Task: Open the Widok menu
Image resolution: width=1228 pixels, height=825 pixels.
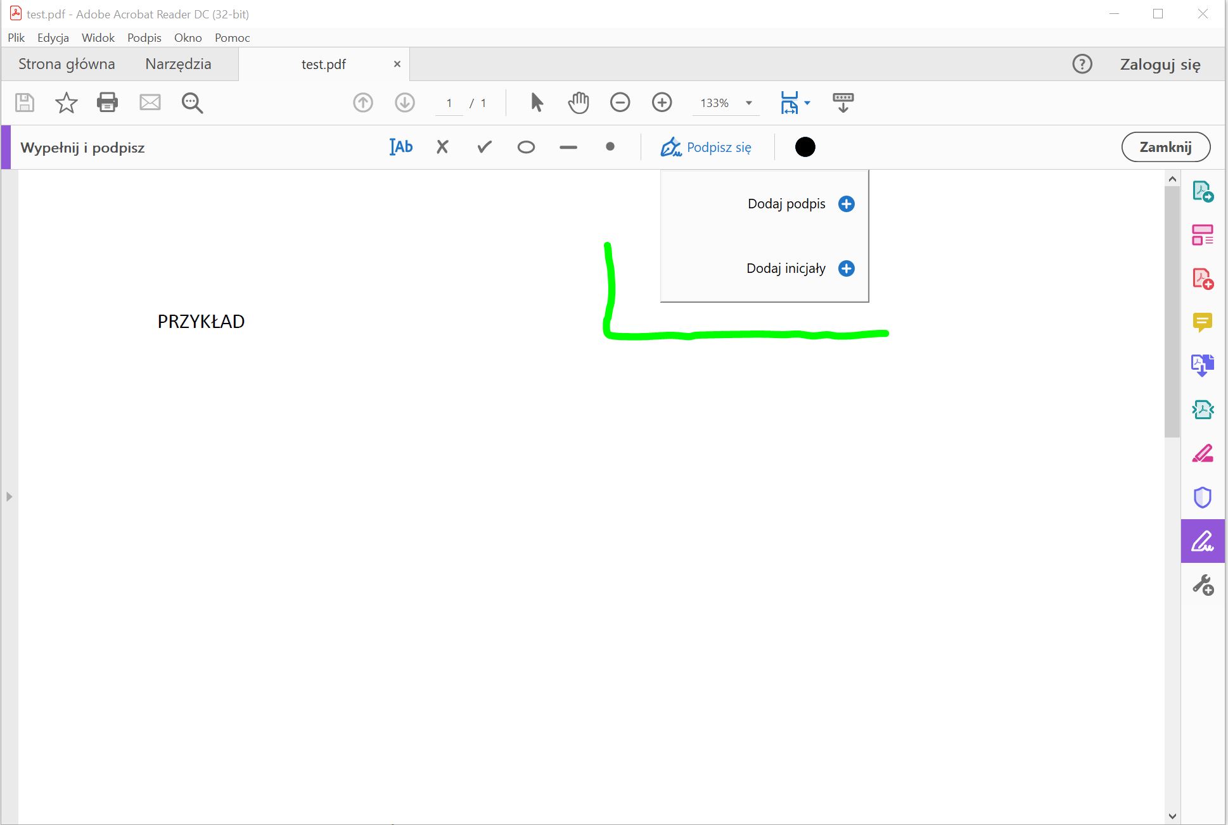Action: [98, 37]
